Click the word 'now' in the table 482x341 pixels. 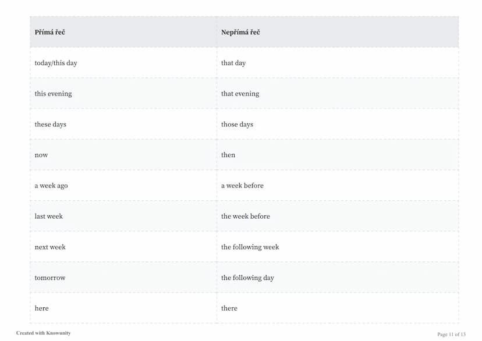coord(41,155)
